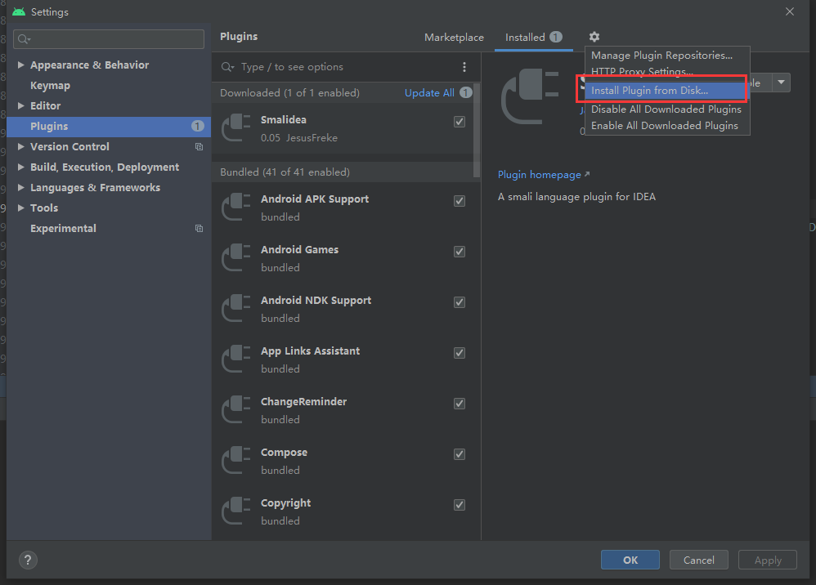Click the Update All link
This screenshot has width=816, height=585.
[x=429, y=93]
